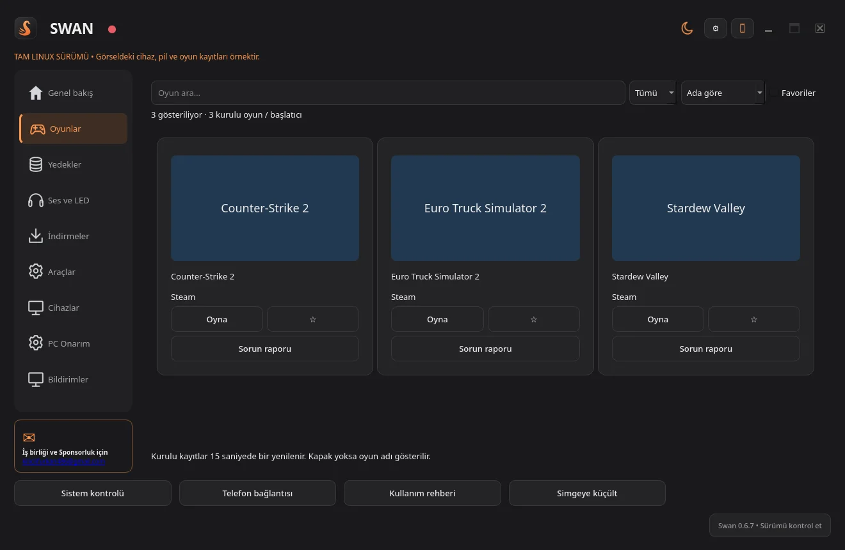Click the database icon for Yedekler
845x550 pixels.
[36, 164]
